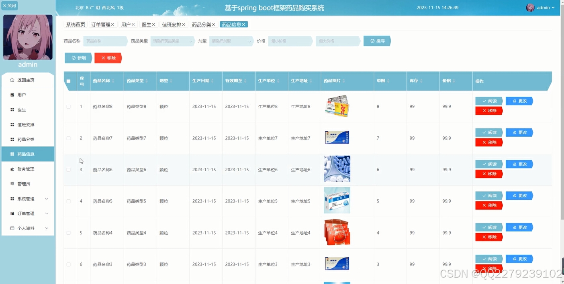This screenshot has height=284, width=564.
Task: Click the 新增 button to add medicine
Action: (x=78, y=58)
